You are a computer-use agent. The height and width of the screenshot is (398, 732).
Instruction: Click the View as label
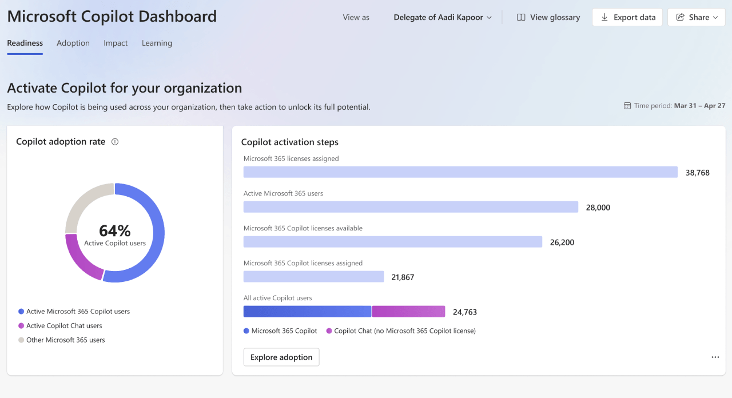tap(356, 18)
